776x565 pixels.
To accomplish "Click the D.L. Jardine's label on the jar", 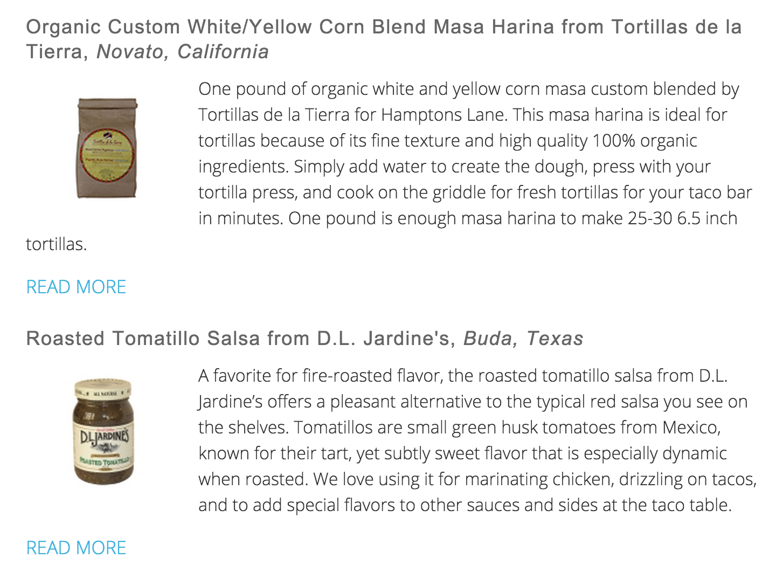I will 103,438.
